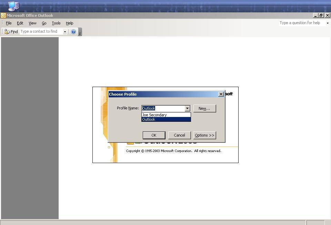Open the Help menu

tap(69, 23)
